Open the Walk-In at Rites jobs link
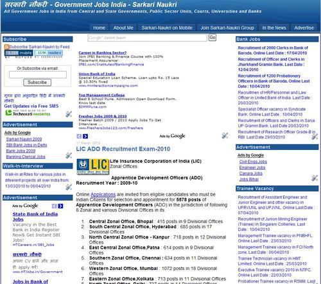 coord(37,180)
